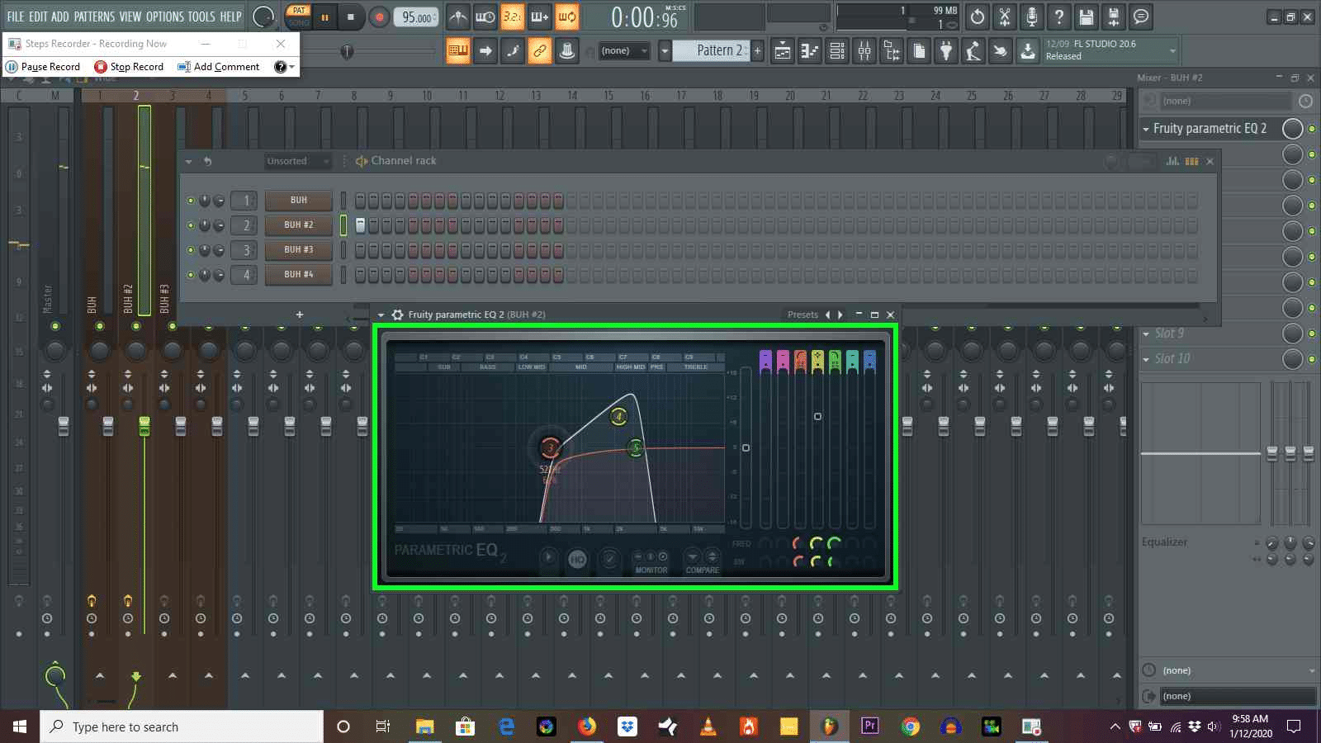Click the Windows search box
Screen dimensions: 1321x743
click(x=182, y=726)
